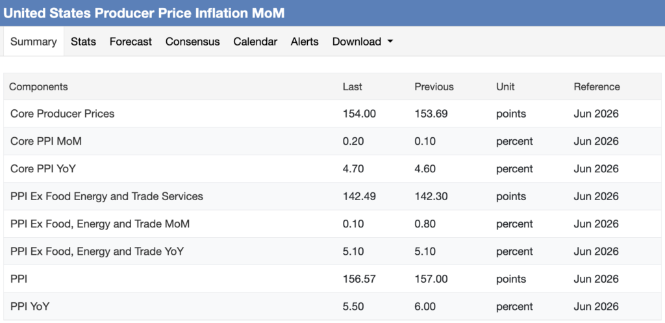Image resolution: width=665 pixels, height=323 pixels.
Task: Select PPI Ex Food Energy and Trade Services
Action: click(107, 196)
